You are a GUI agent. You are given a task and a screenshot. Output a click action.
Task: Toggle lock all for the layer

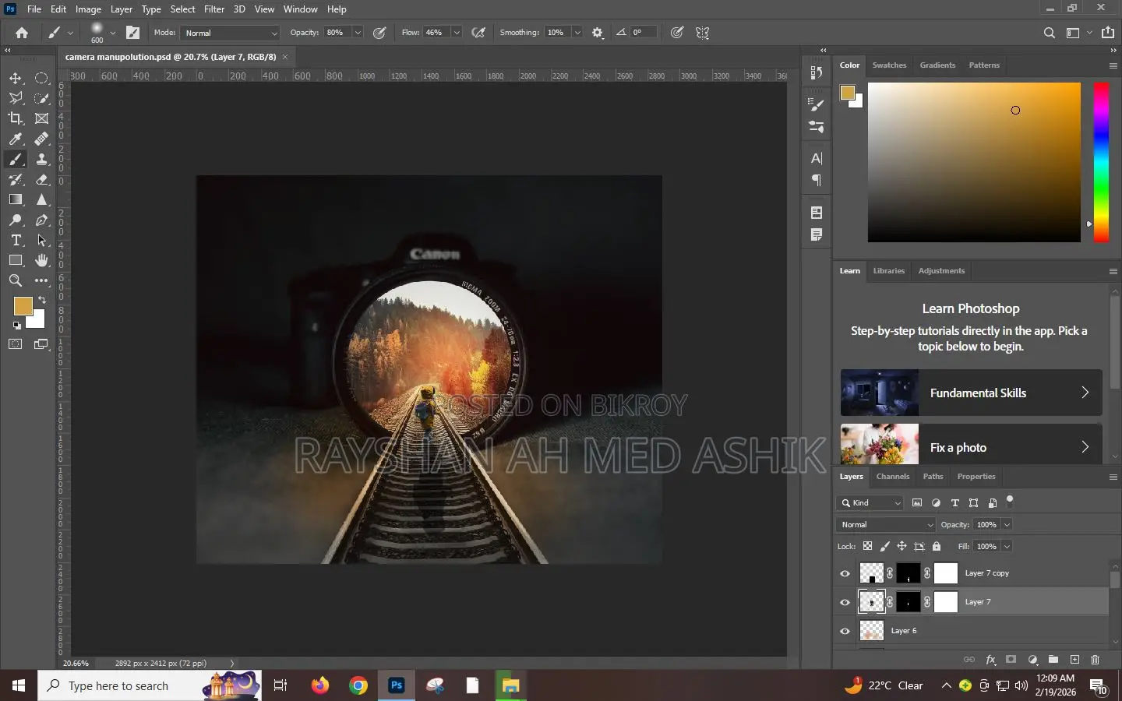tap(937, 546)
